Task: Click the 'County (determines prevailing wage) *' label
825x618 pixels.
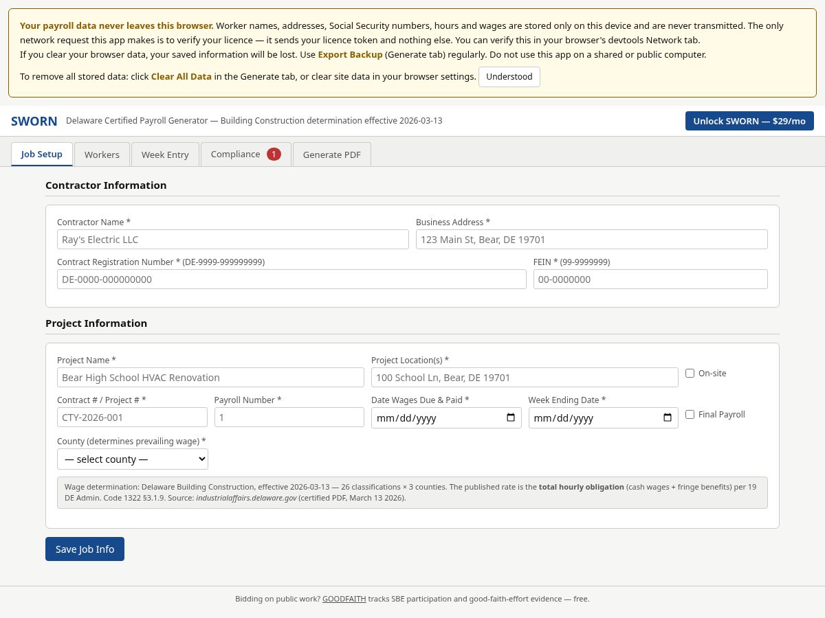Action: (x=131, y=441)
